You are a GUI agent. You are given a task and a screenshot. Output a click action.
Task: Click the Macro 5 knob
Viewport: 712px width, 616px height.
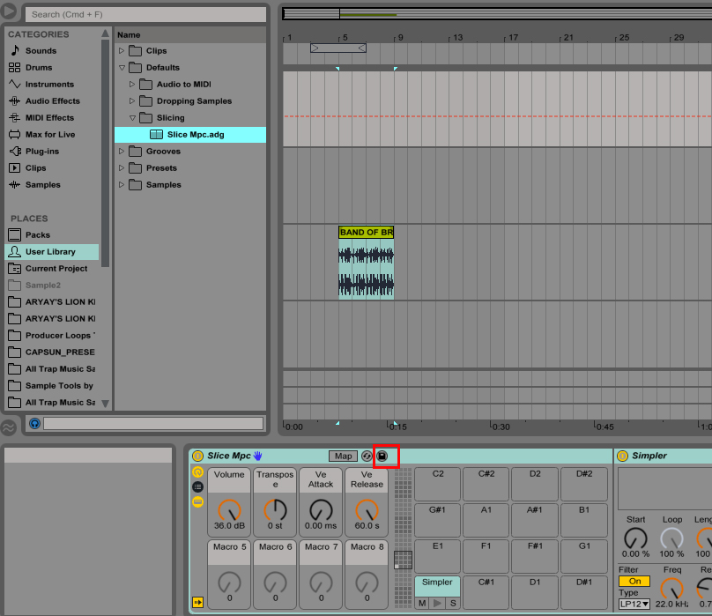[x=229, y=583]
